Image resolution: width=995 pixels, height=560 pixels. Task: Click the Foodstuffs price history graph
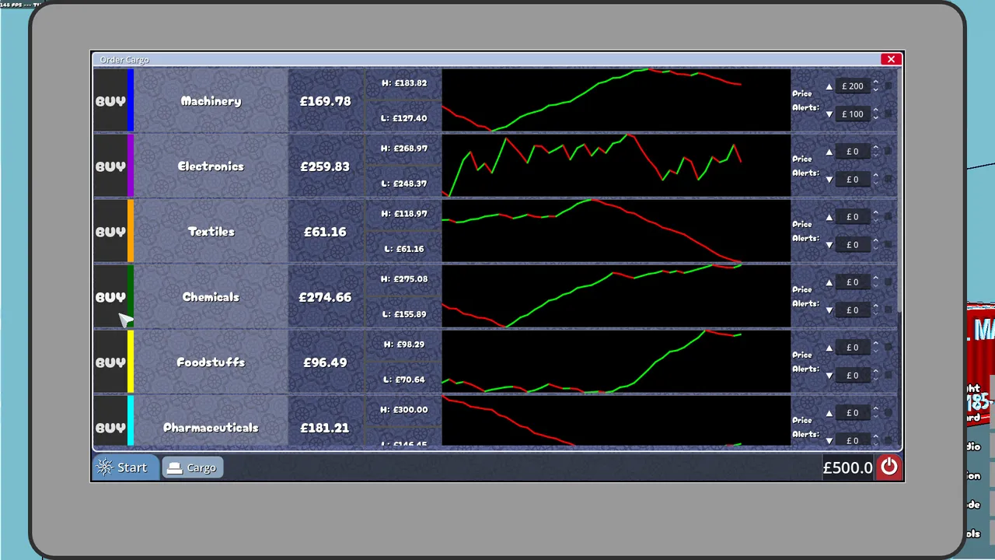(x=616, y=362)
